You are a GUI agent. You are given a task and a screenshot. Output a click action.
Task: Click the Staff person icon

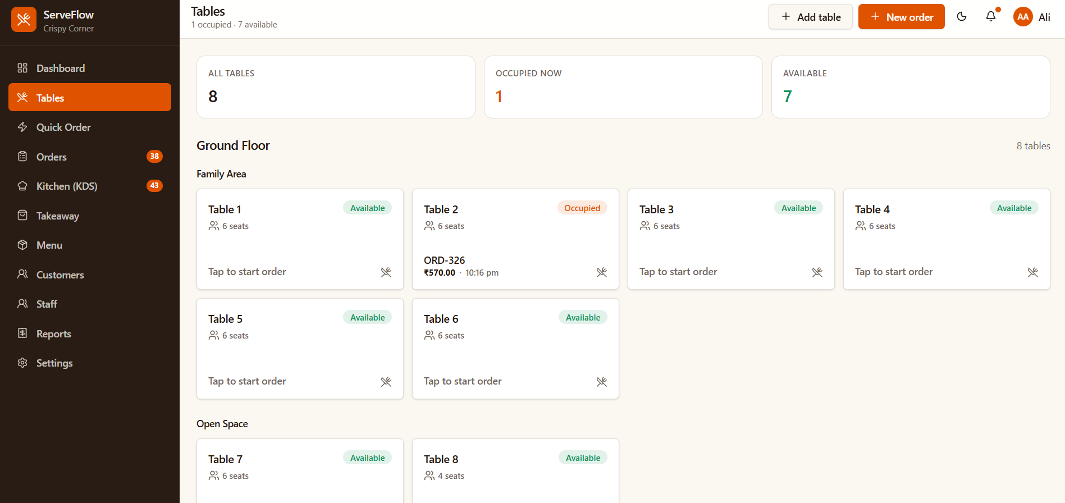coord(22,304)
